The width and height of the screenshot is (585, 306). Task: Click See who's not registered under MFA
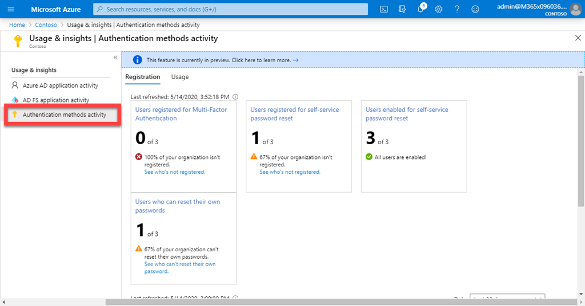click(x=174, y=172)
